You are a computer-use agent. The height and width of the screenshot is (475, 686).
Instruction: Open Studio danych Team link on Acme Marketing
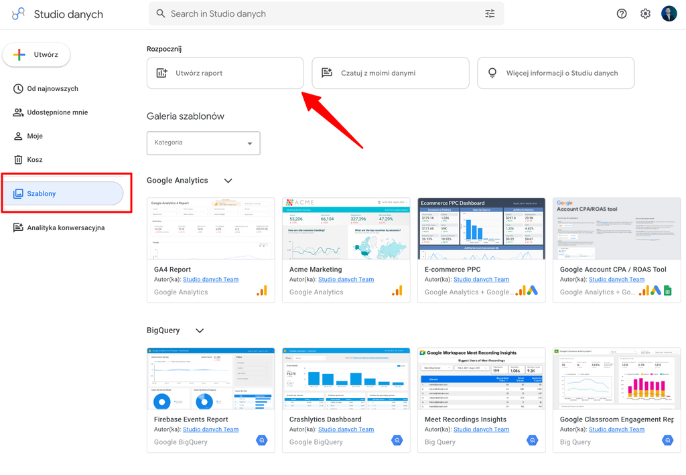point(346,280)
